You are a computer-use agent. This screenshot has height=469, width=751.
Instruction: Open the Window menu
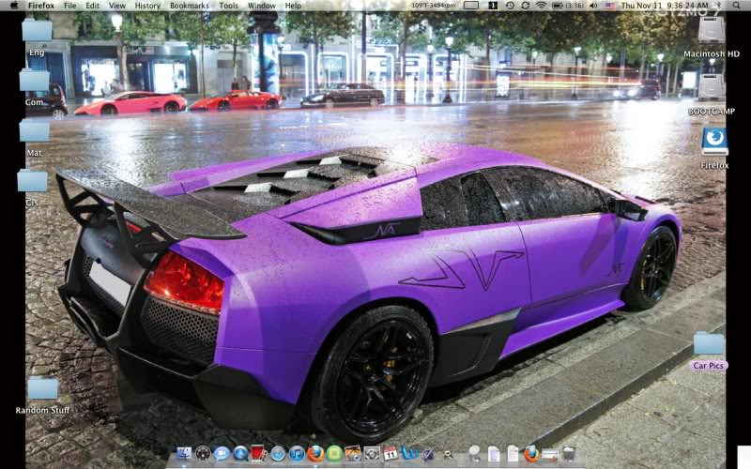(262, 6)
